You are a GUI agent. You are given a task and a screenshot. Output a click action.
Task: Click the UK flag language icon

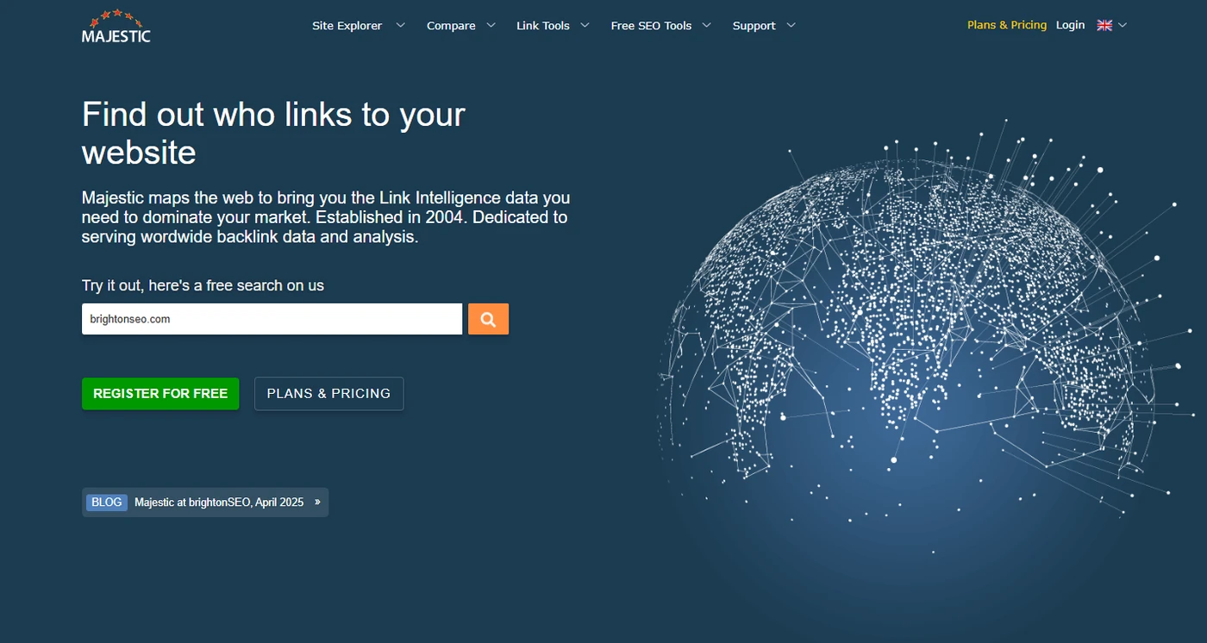pos(1104,25)
